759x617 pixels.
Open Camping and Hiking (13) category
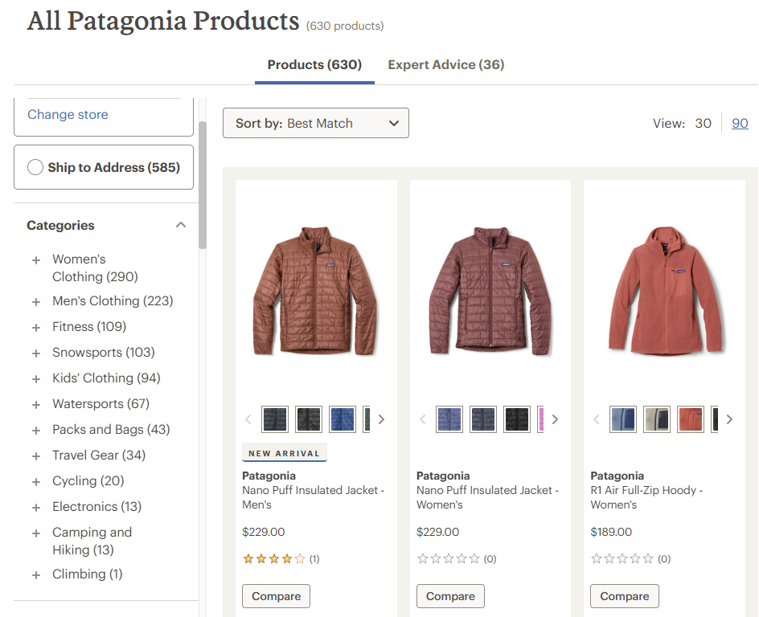tap(92, 541)
